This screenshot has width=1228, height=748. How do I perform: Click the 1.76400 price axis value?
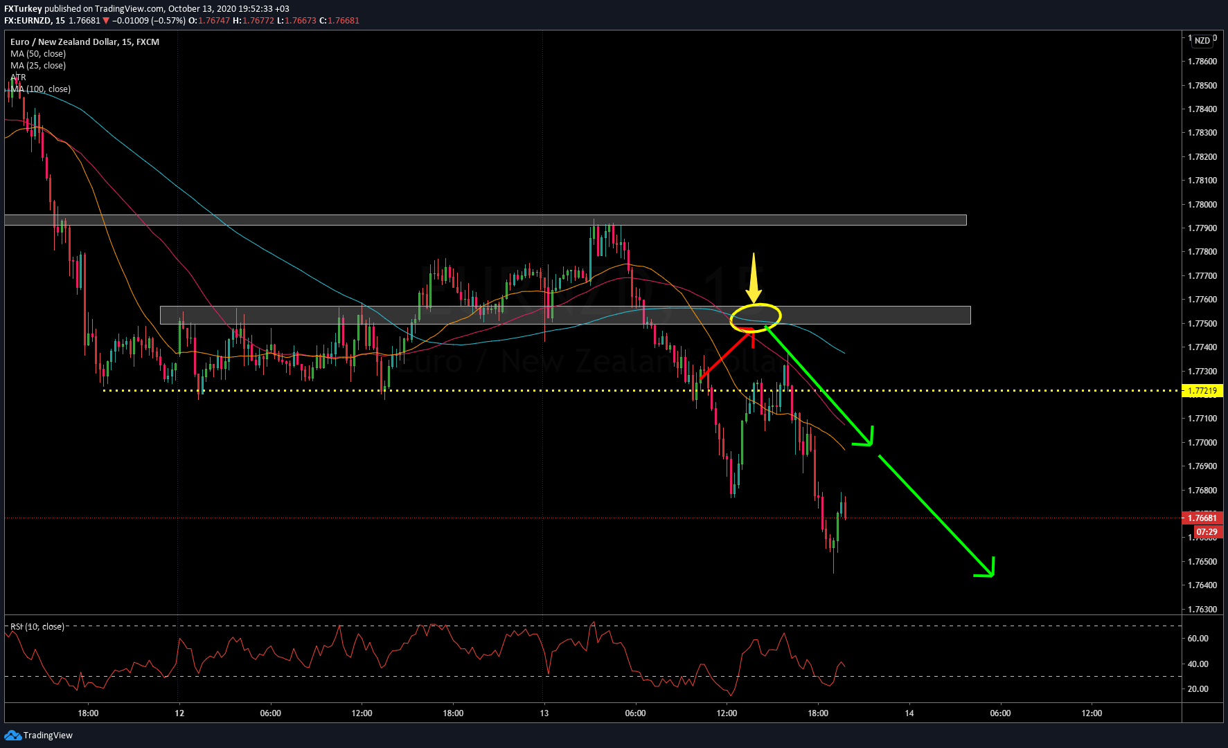click(1202, 585)
